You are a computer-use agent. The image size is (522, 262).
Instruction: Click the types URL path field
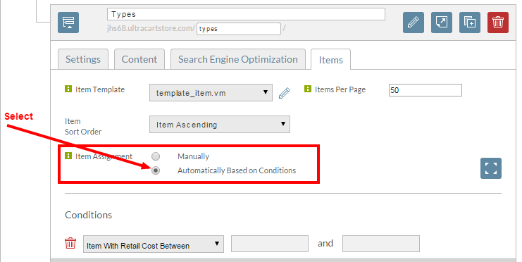tap(239, 29)
